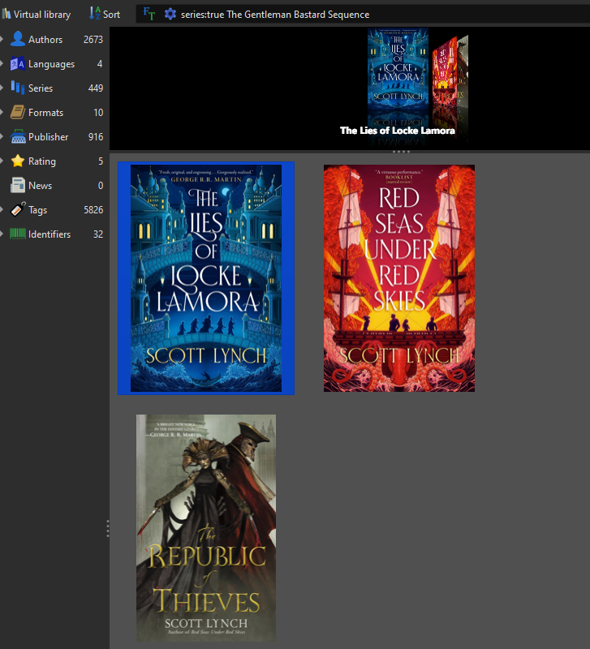
Task: Toggle full text search FT icon
Action: [x=149, y=14]
